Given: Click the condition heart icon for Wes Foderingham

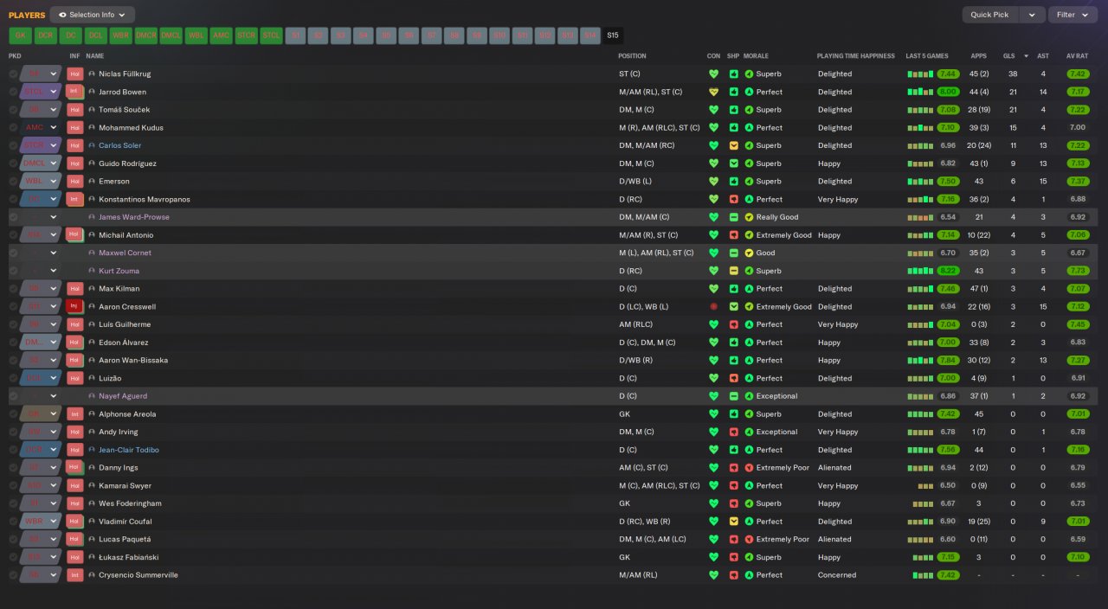Looking at the screenshot, I should pos(714,503).
